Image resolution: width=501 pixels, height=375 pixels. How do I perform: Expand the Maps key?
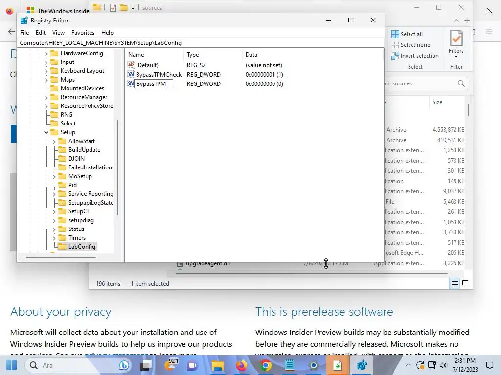46,80
